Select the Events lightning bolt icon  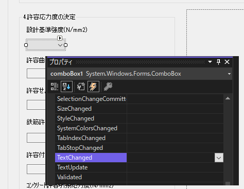(93, 87)
